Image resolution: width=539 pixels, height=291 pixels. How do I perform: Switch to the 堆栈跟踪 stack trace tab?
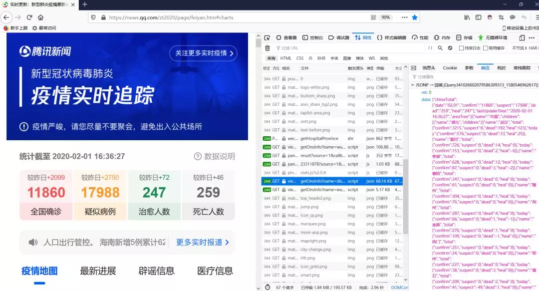coord(522,68)
